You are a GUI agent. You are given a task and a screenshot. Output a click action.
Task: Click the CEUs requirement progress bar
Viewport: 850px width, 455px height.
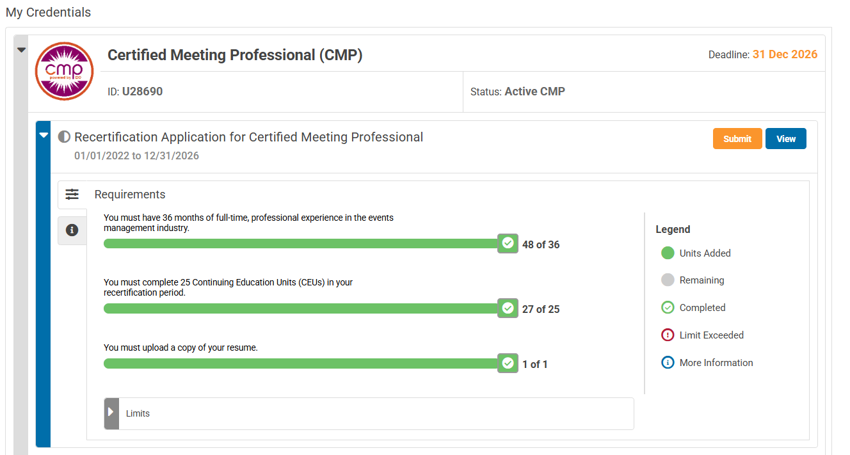click(301, 308)
